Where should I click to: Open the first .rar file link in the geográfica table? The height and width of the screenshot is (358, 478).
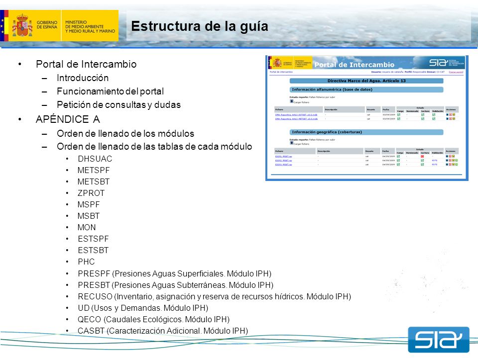pos(283,157)
